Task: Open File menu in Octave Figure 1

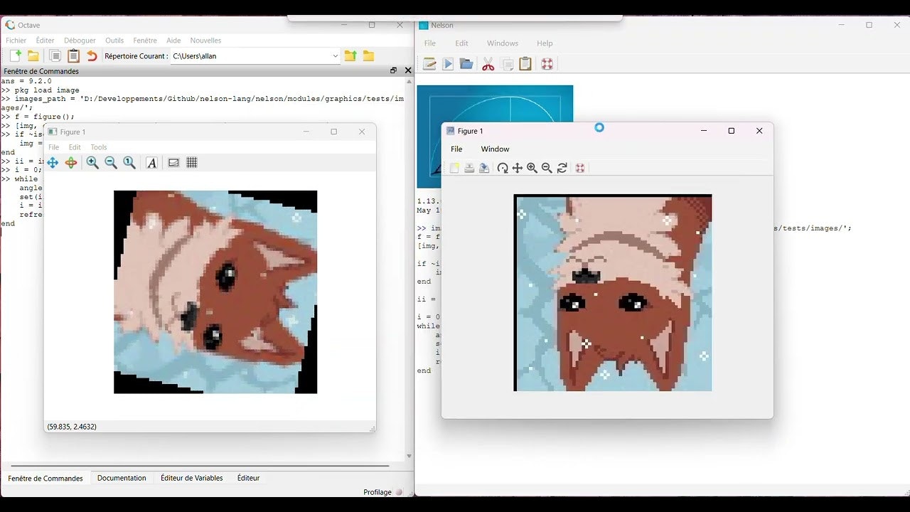Action: point(53,147)
